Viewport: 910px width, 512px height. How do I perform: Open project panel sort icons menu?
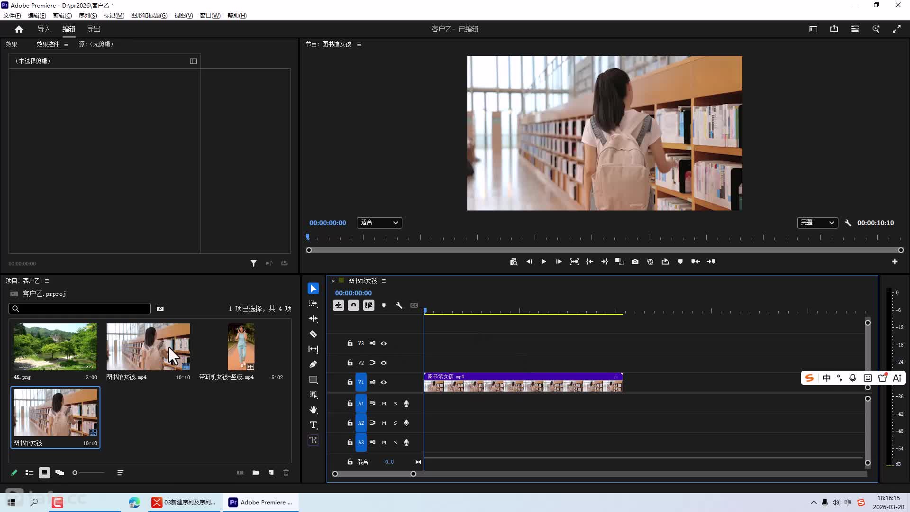pos(120,473)
